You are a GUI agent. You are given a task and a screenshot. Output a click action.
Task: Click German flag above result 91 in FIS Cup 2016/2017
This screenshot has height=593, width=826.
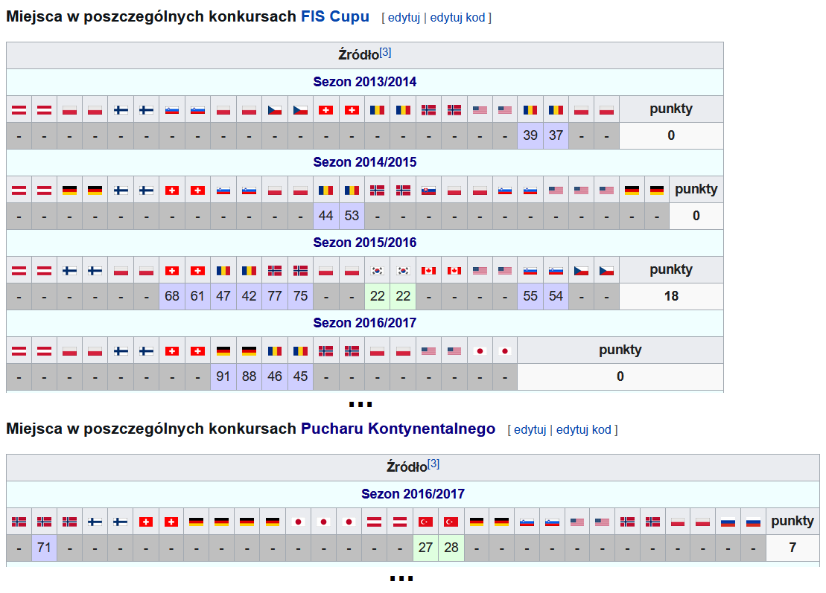point(223,351)
